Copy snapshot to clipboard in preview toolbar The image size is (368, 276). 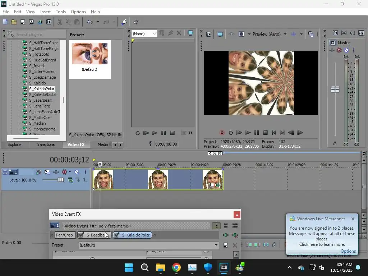[x=311, y=34]
